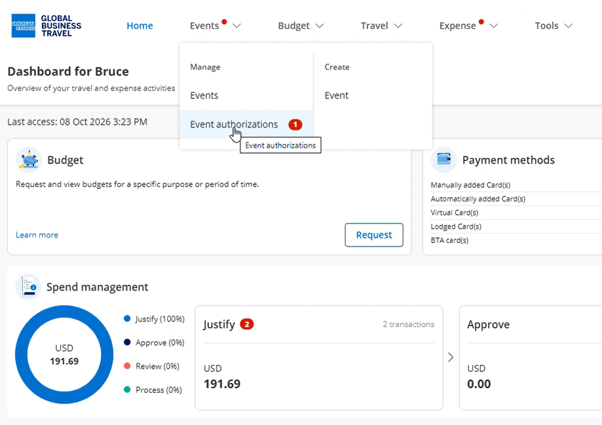Click the 2 transactions text
Viewport: 602px width, 425px height.
click(409, 324)
